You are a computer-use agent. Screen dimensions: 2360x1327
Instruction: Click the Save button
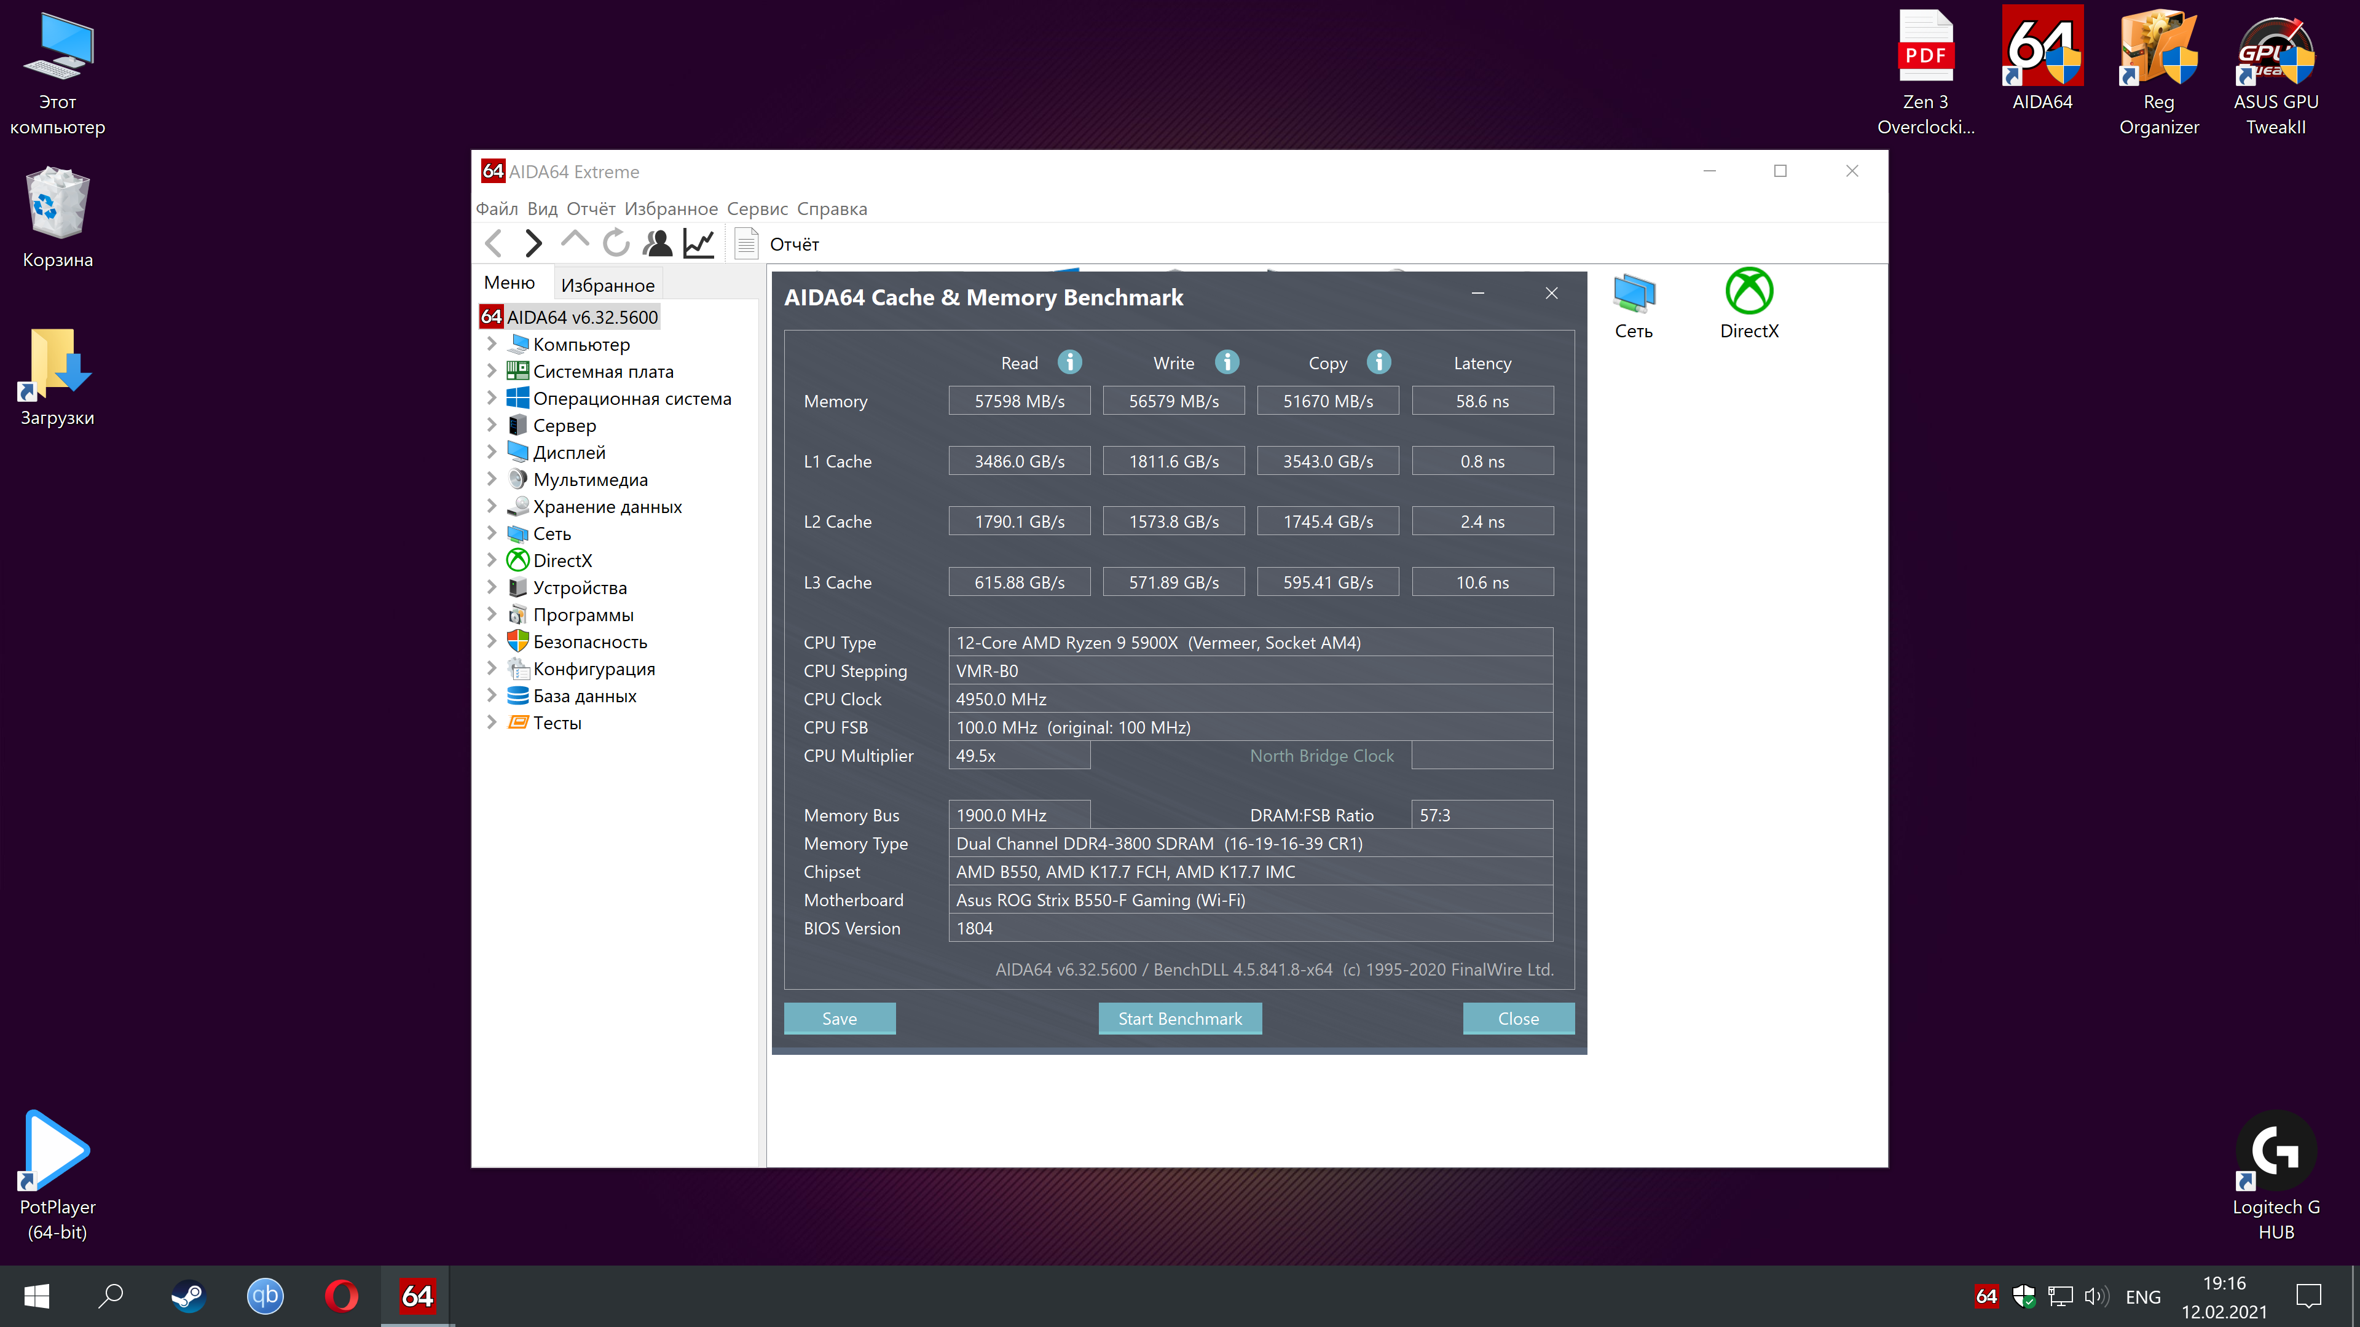pyautogui.click(x=839, y=1019)
